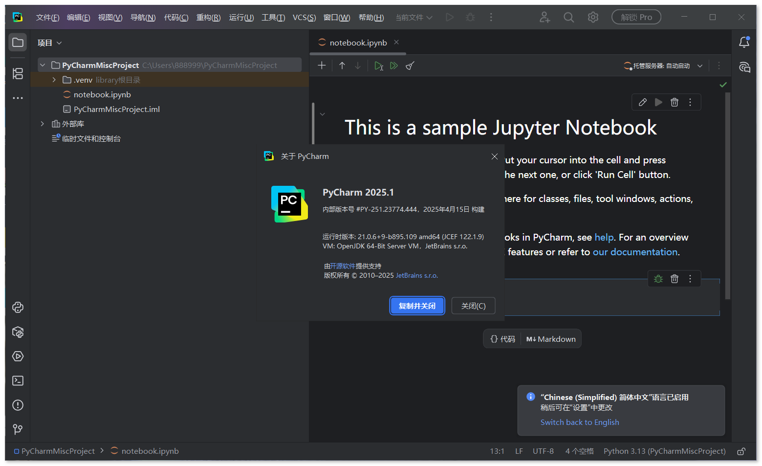Click the Edit pencil icon on markdown cell
This screenshot has height=466, width=762.
tap(643, 102)
